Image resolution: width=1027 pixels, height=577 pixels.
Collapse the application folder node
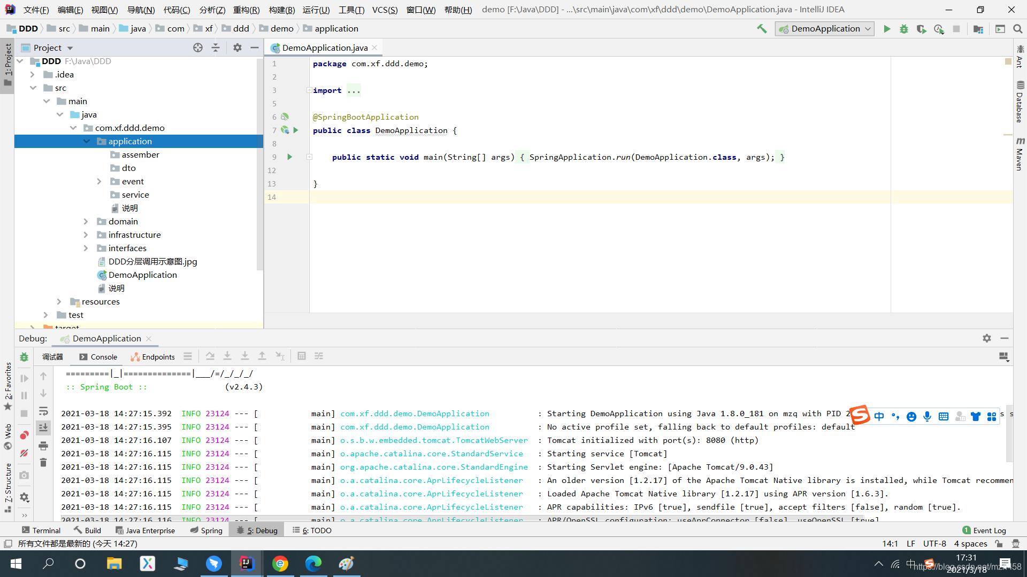87,141
